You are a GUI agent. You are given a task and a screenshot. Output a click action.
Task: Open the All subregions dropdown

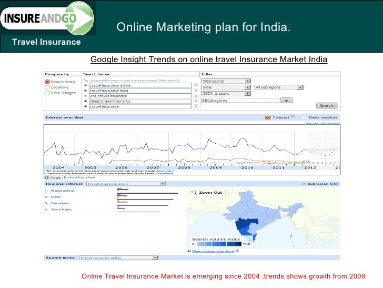pos(279,87)
